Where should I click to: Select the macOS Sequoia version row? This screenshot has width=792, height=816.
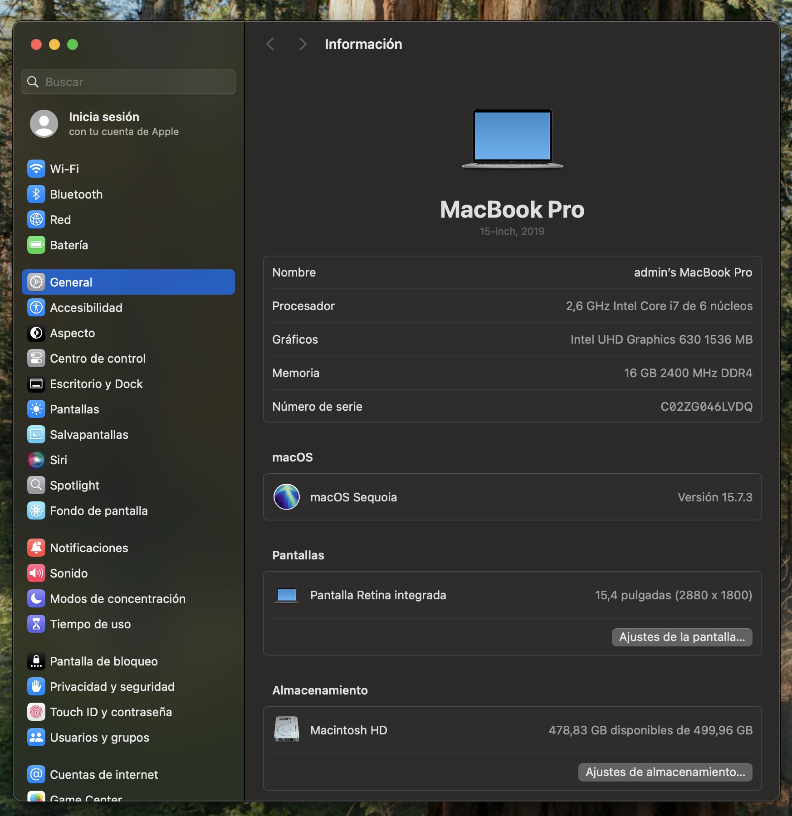(x=512, y=497)
